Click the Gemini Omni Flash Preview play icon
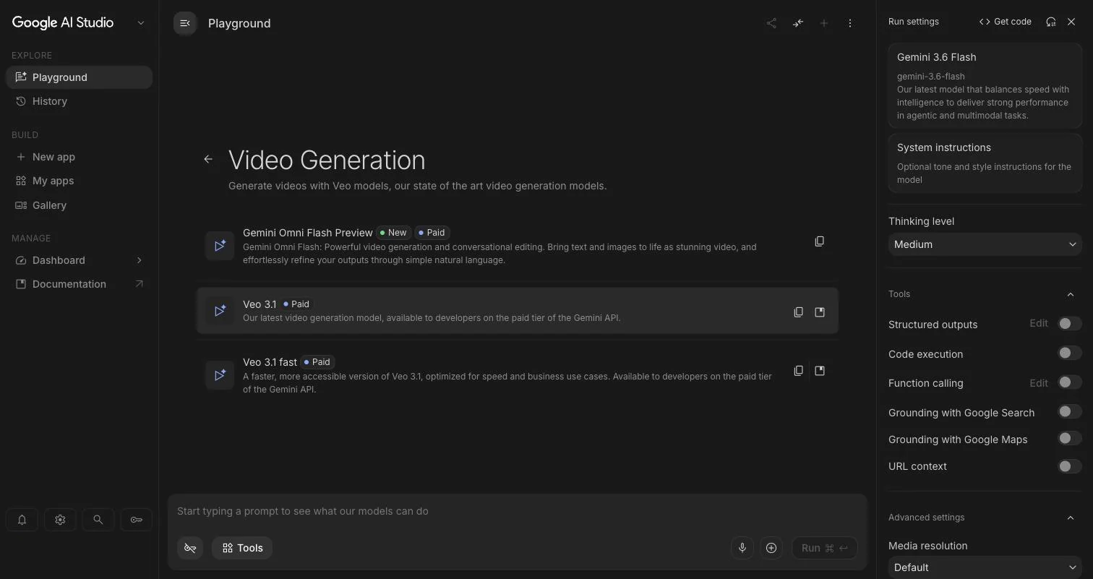The image size is (1093, 579). [220, 246]
